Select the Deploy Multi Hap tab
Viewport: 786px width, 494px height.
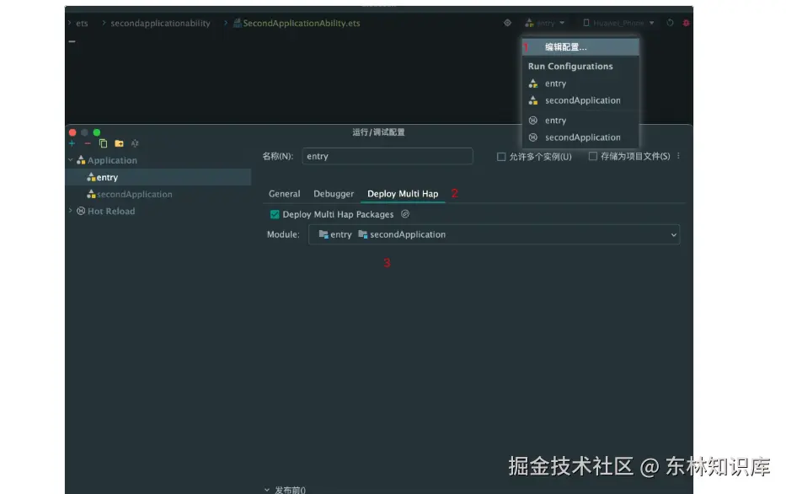[403, 194]
